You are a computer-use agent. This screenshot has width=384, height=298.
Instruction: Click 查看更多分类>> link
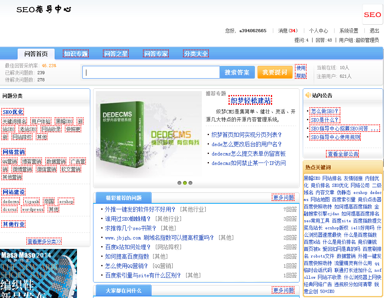pyautogui.click(x=44, y=241)
